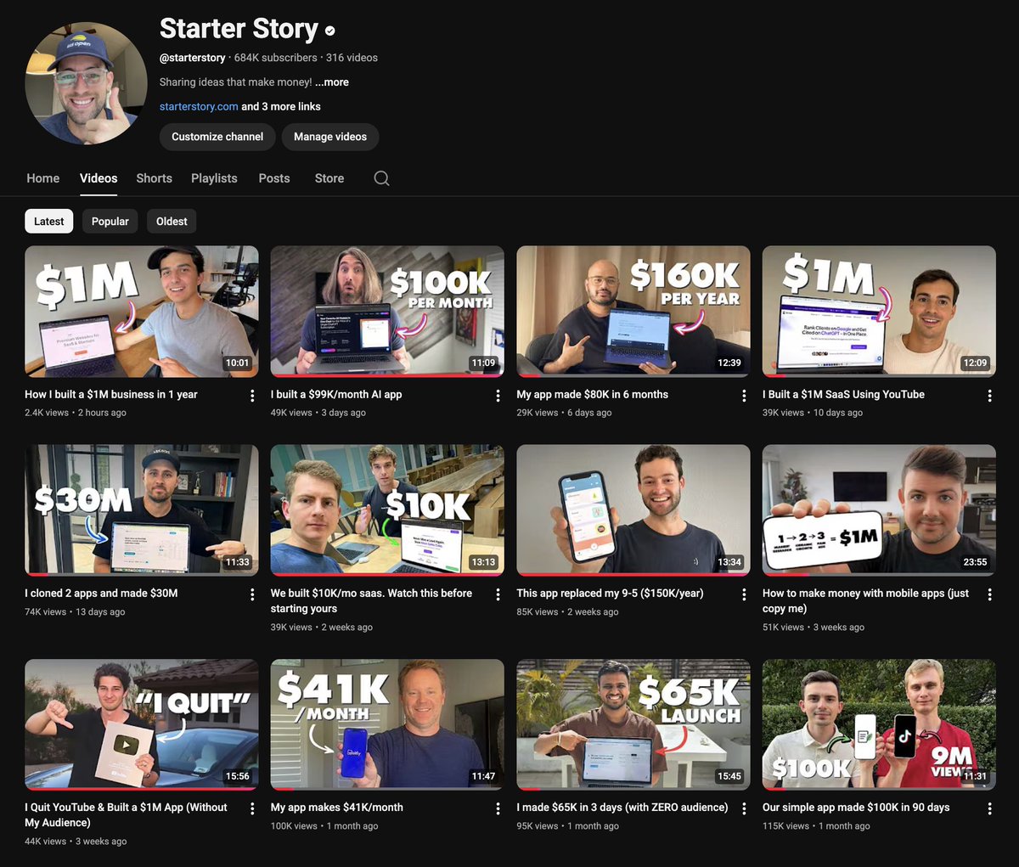Visit the starterstory.com link
Image resolution: width=1019 pixels, height=867 pixels.
coord(199,107)
